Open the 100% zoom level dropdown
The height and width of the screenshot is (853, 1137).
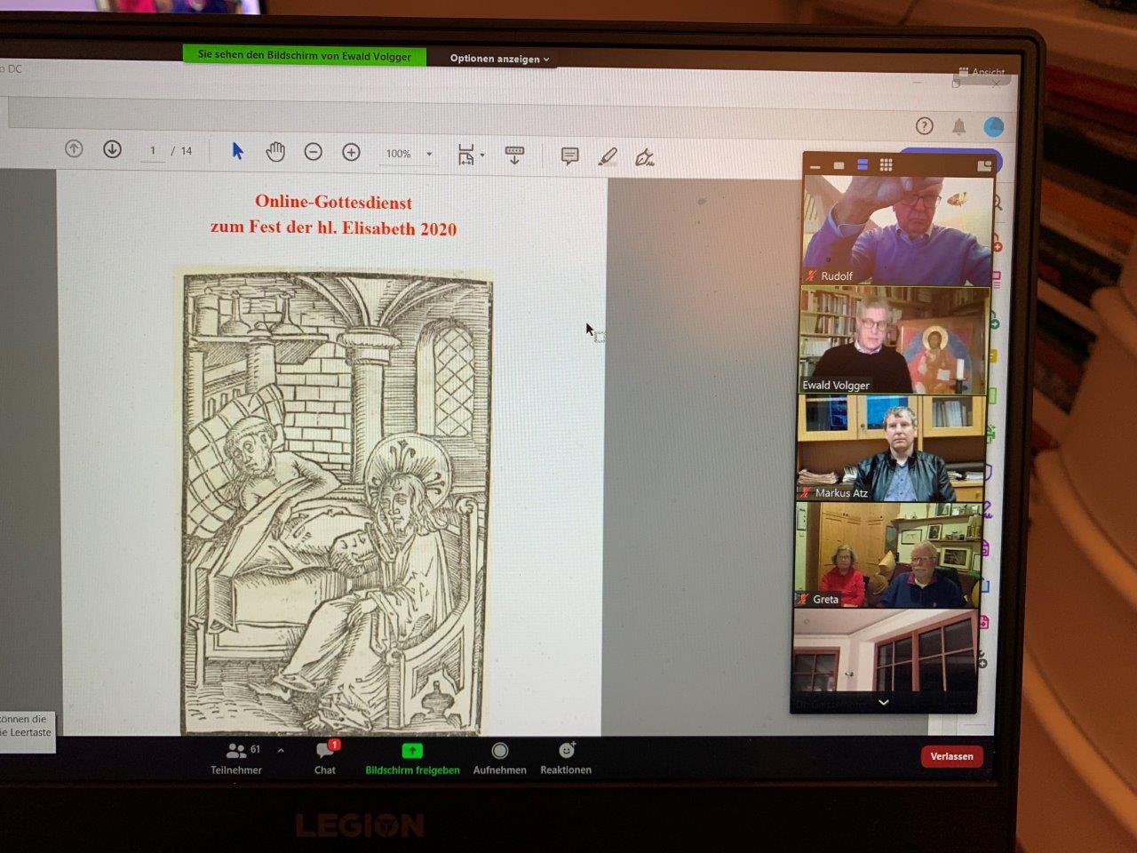tap(429, 154)
